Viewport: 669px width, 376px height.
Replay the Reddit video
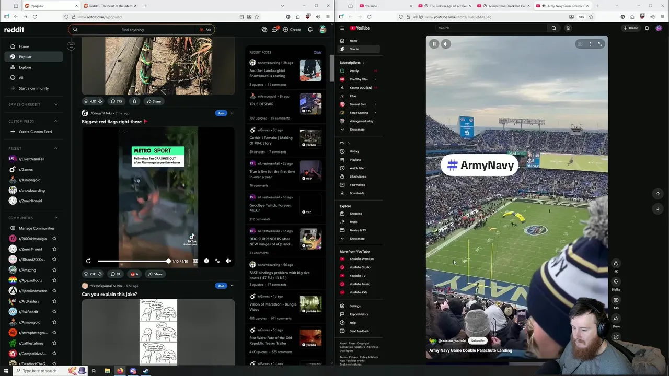pos(88,261)
